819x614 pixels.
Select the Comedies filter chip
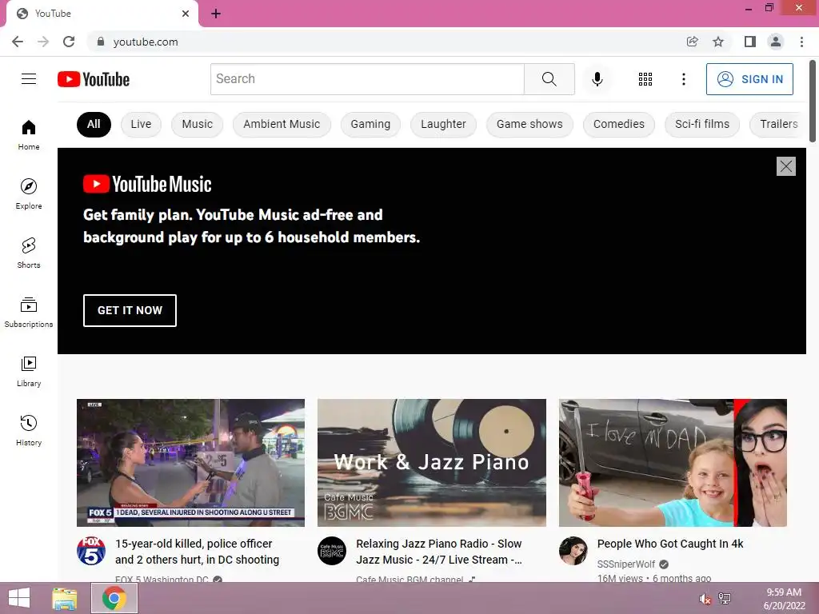[618, 124]
